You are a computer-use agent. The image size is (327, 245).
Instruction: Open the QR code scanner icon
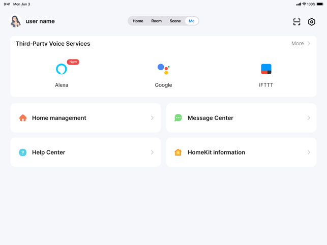(x=297, y=22)
